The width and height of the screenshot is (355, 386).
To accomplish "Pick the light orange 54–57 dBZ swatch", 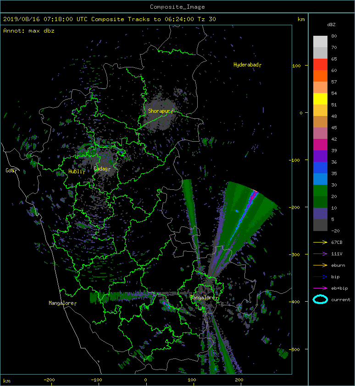I will click(320, 87).
